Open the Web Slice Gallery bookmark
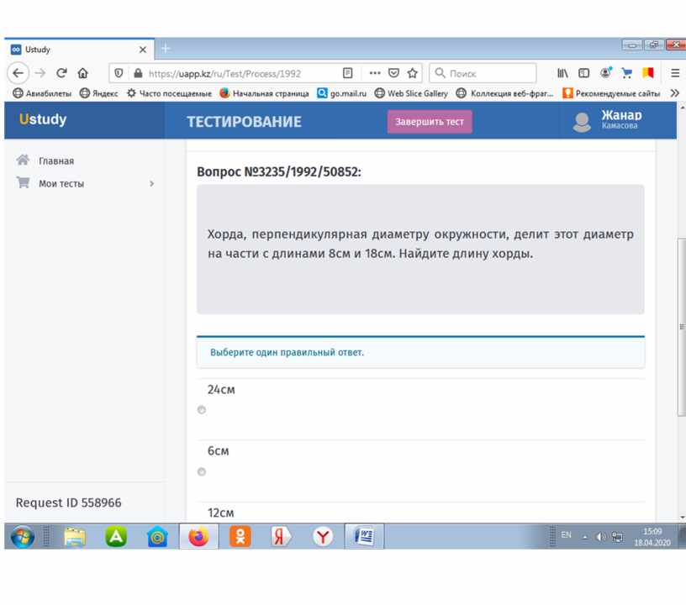This screenshot has height=605, width=686. click(x=411, y=93)
